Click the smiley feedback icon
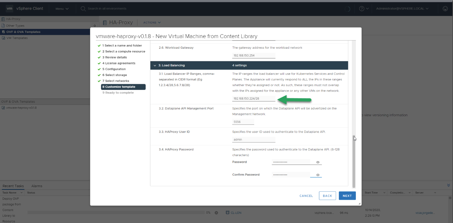Screen dimensions: 453x223 point(445,9)
